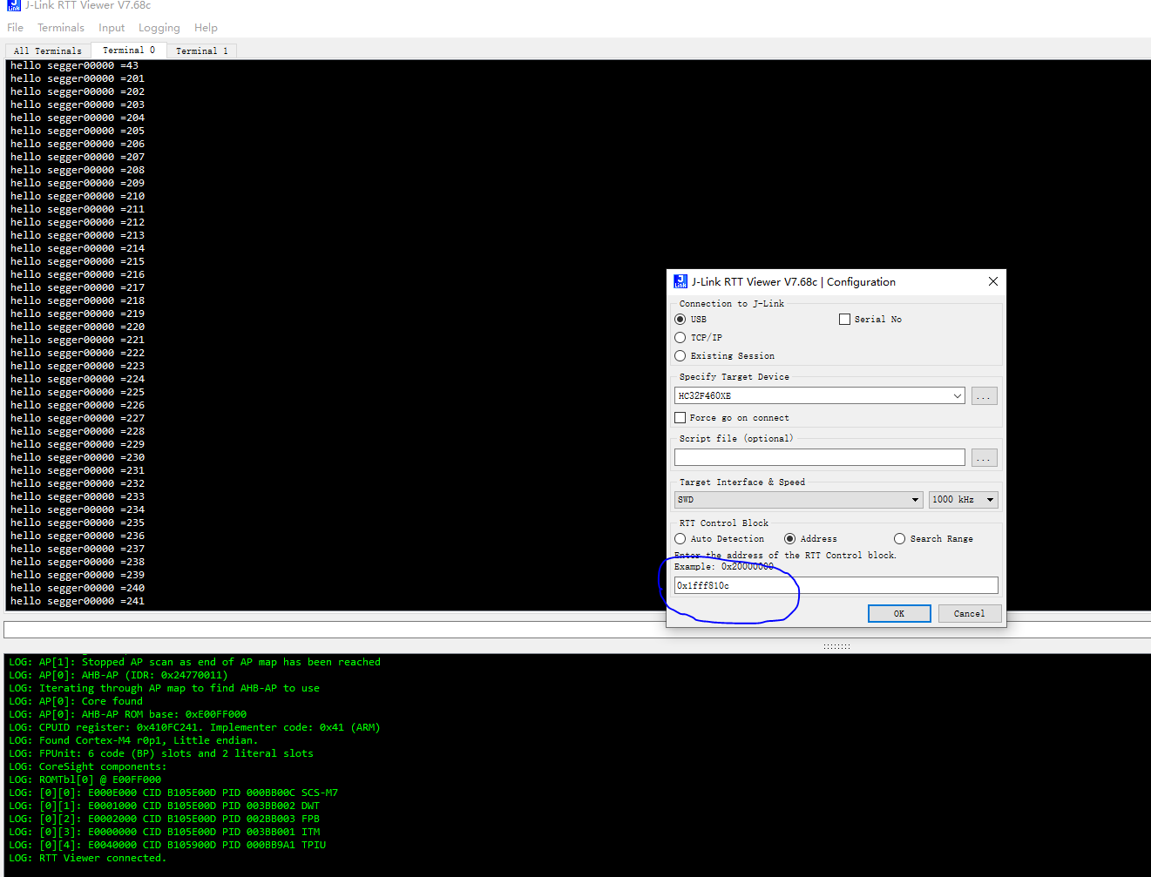Click terminal line 'hello segger00000 =43'
Viewport: 1151px width, 877px height.
coord(74,65)
